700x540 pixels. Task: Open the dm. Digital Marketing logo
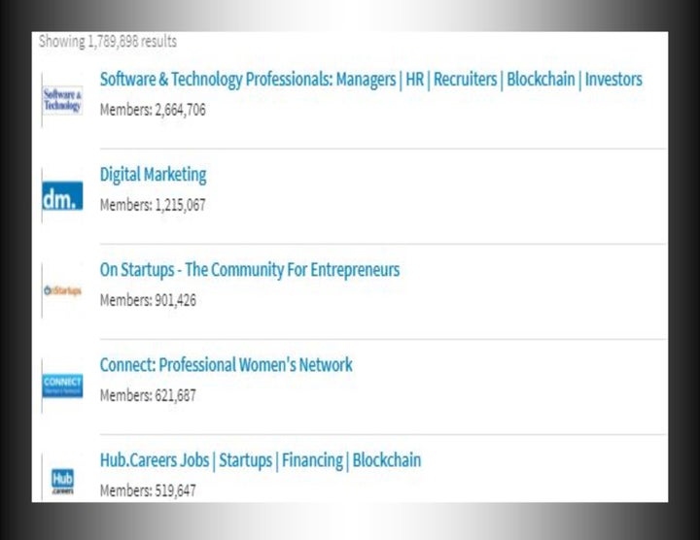[x=62, y=195]
